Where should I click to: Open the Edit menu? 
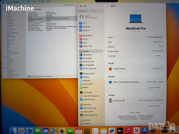[29, 2]
